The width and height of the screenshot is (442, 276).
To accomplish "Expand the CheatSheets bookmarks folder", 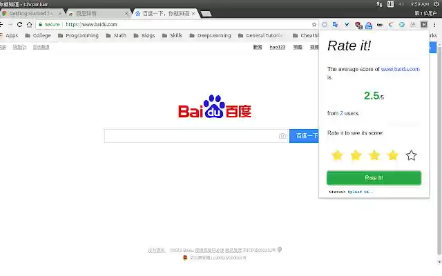I will click(x=305, y=35).
